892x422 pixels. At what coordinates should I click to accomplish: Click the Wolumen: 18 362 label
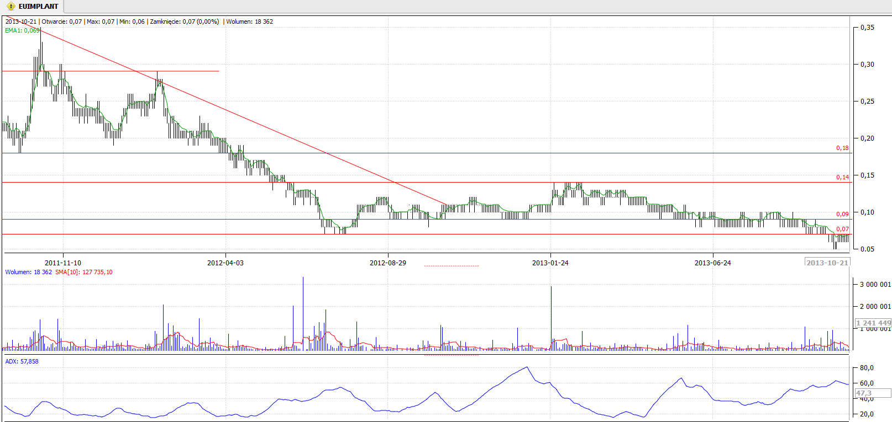(x=29, y=272)
